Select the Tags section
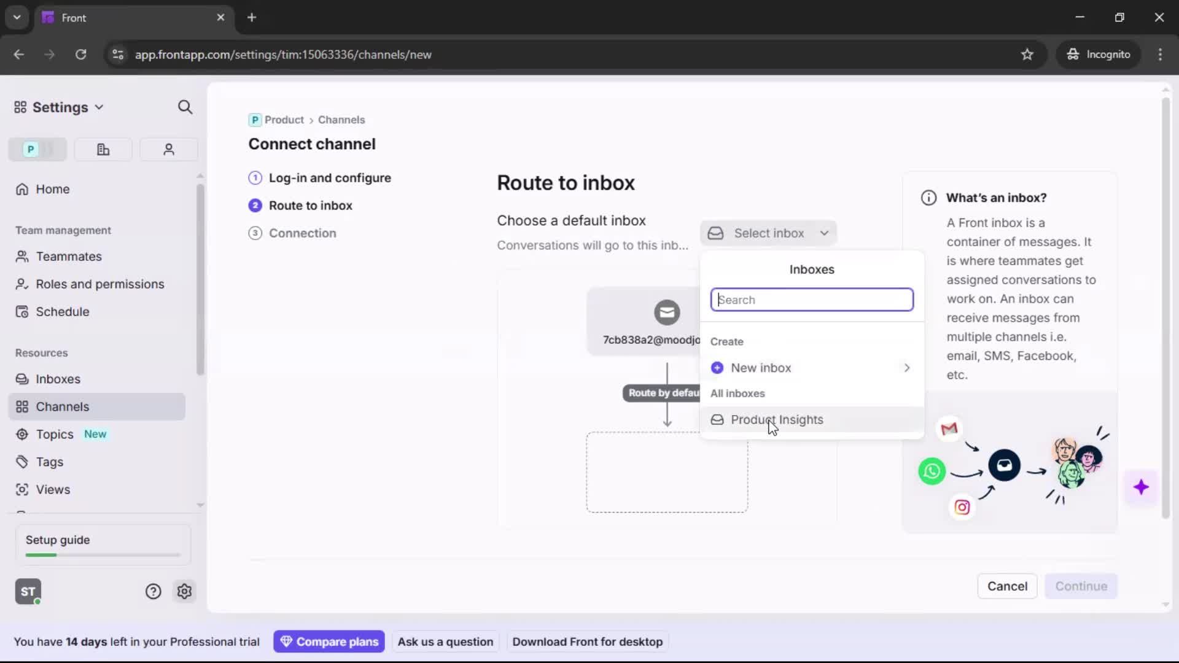Viewport: 1179px width, 663px height. [x=49, y=462]
